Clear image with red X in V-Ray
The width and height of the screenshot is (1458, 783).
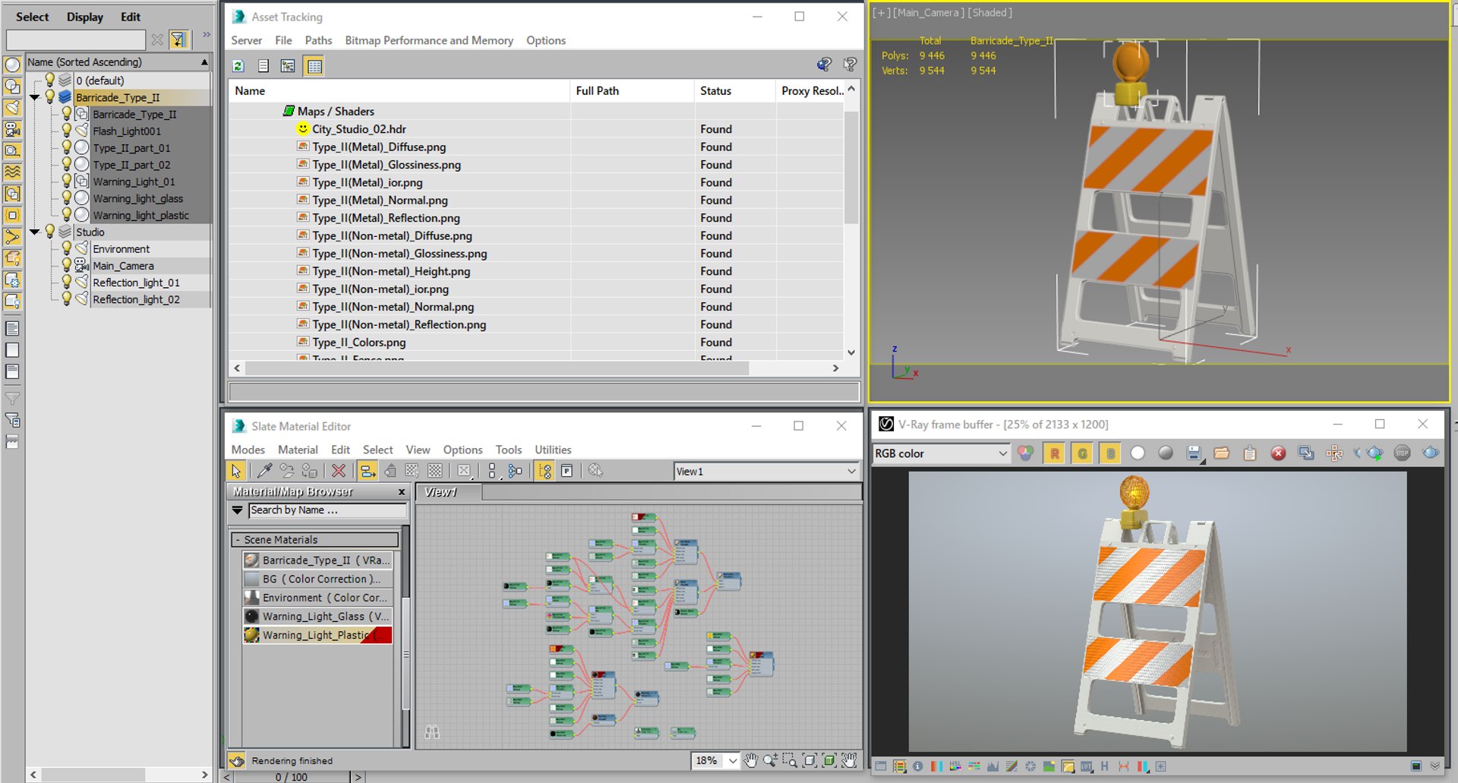click(x=1279, y=453)
